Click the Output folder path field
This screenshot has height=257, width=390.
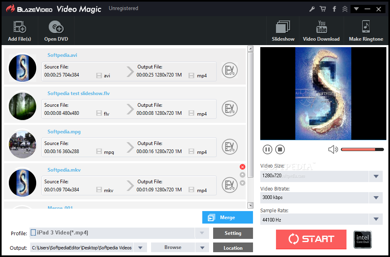[x=82, y=248]
